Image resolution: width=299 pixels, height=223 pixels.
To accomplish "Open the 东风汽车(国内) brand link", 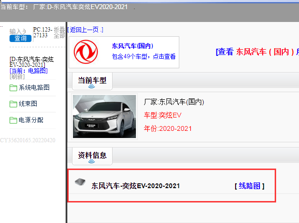I will point(133,46).
